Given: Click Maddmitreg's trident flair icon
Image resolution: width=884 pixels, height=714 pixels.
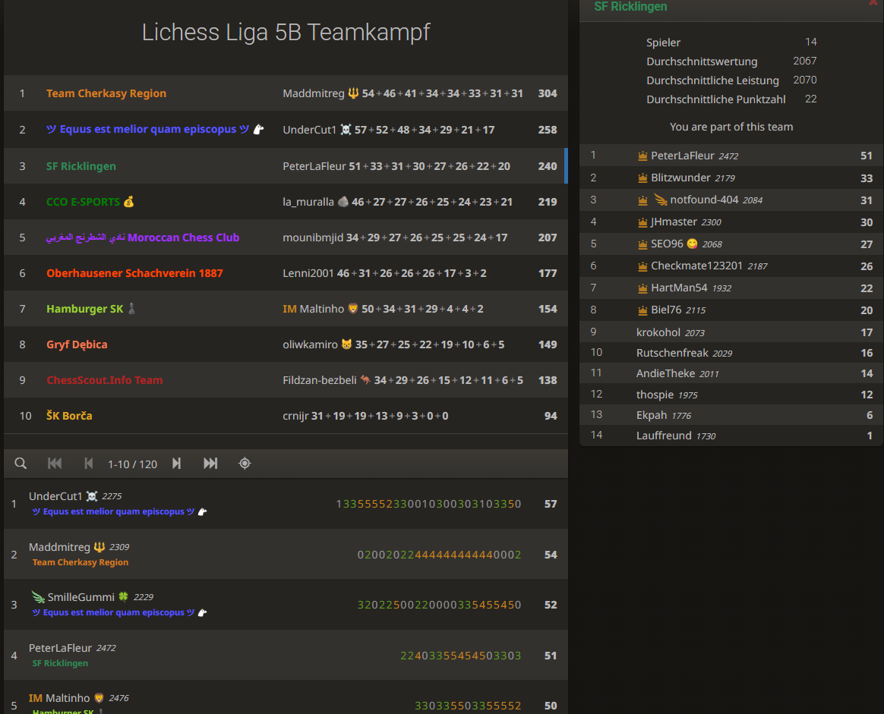Looking at the screenshot, I should pyautogui.click(x=351, y=93).
